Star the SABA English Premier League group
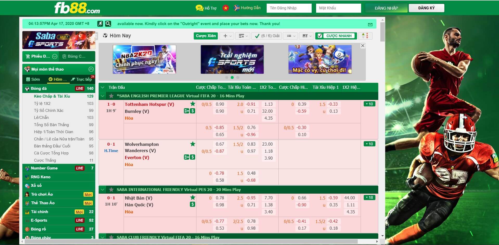499x245 pixels. coord(111,96)
